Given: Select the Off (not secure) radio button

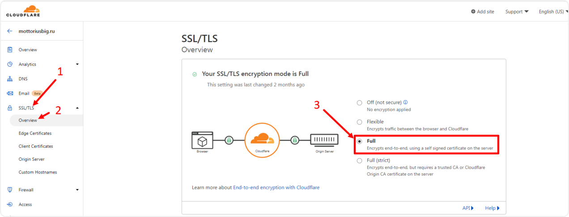Looking at the screenshot, I should 360,103.
